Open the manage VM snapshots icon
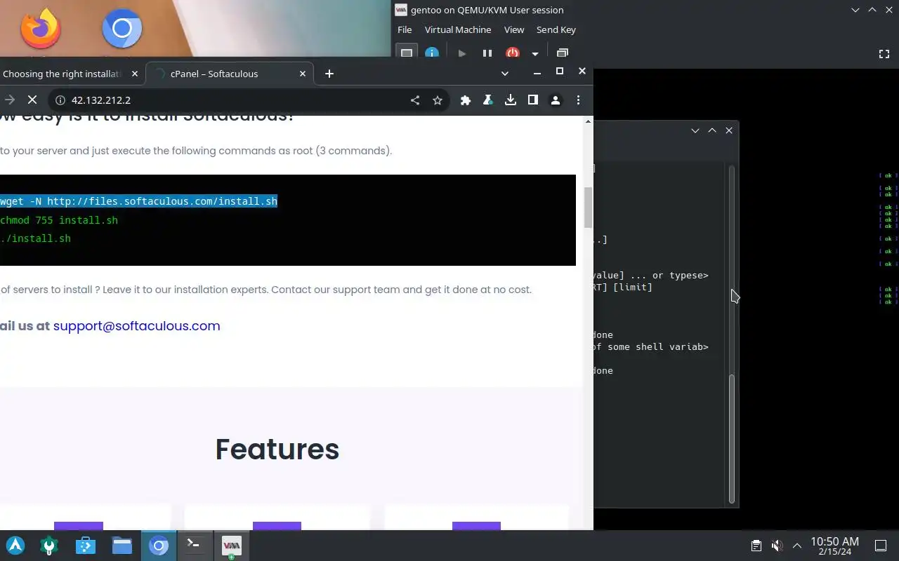 [x=563, y=53]
